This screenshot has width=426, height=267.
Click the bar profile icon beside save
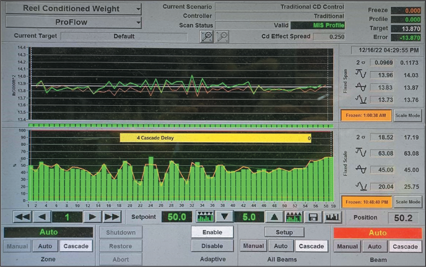pyautogui.click(x=333, y=217)
